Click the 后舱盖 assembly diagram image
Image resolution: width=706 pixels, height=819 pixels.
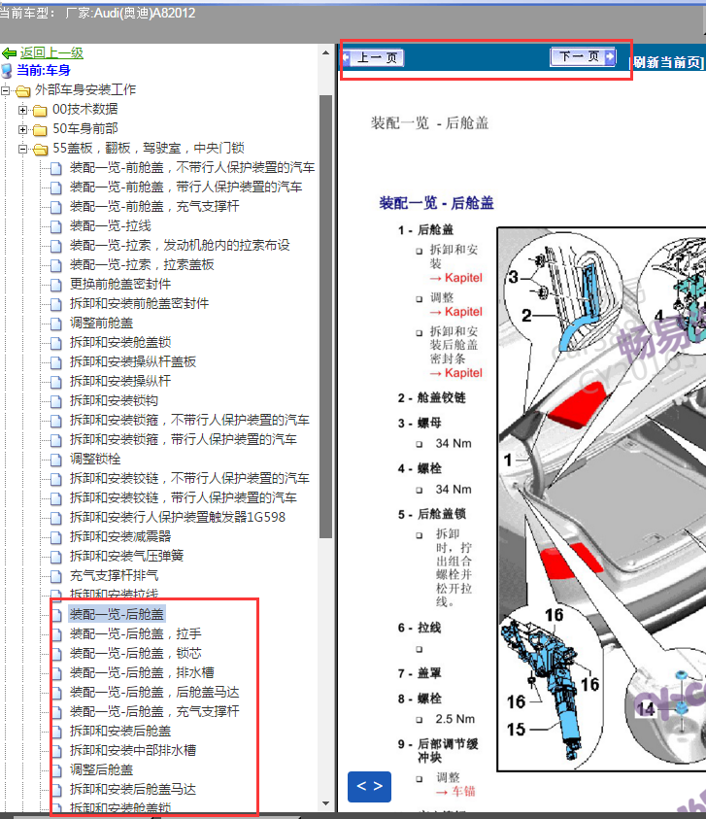click(x=601, y=498)
